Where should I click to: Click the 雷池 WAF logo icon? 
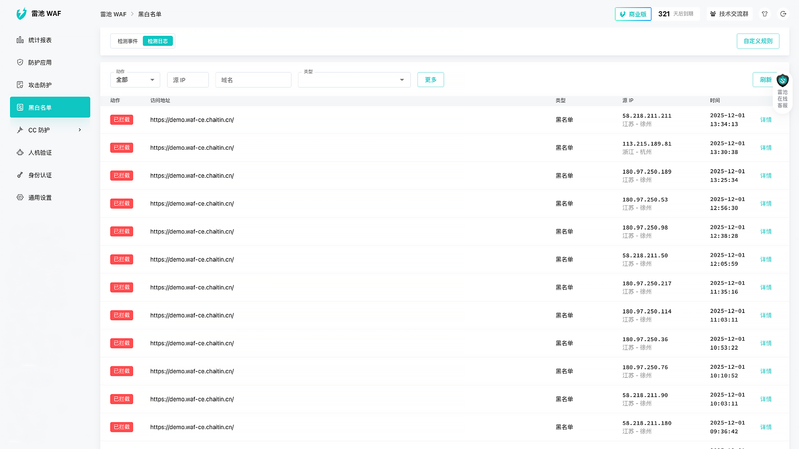point(21,14)
